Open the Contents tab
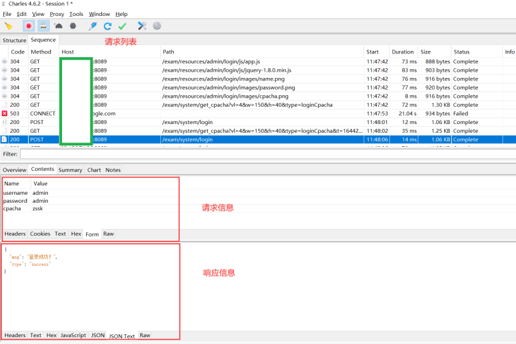Image resolution: width=516 pixels, height=344 pixels. pos(42,169)
